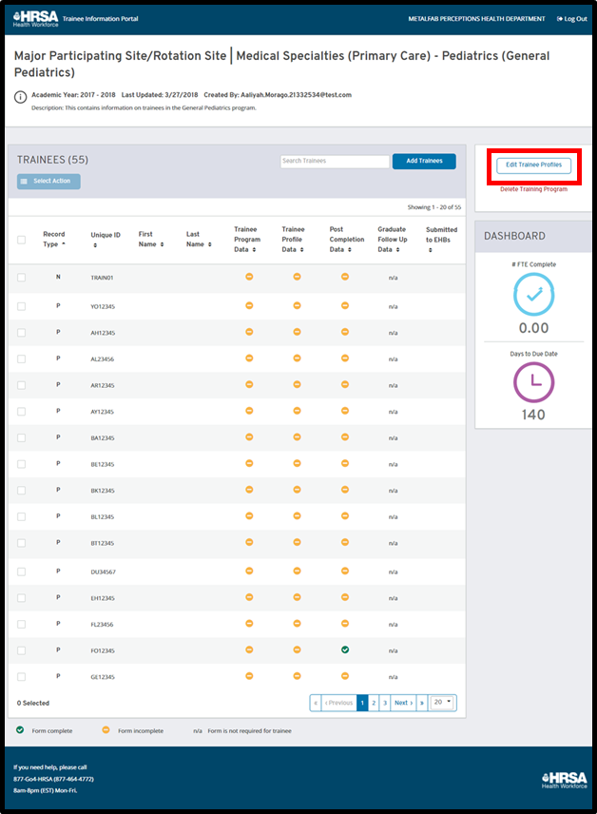Click the Add Trainees button
Viewport: 597px width, 814px height.
(x=424, y=161)
